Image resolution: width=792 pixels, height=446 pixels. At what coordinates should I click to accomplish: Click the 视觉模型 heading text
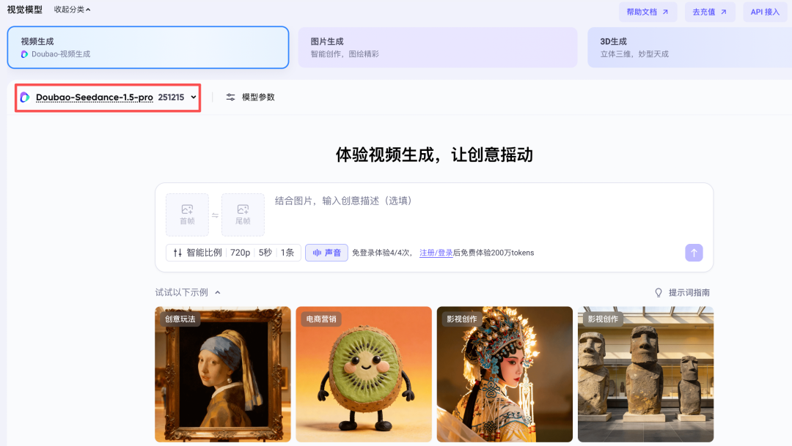click(x=25, y=10)
